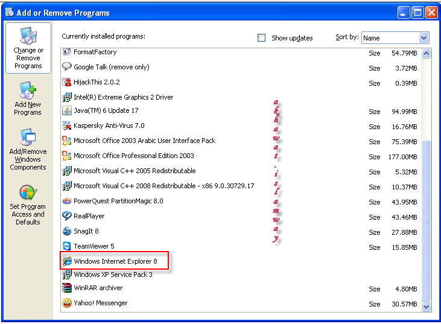The image size is (441, 324).
Task: Click the Google Talk speech bubble icon
Action: [66, 66]
